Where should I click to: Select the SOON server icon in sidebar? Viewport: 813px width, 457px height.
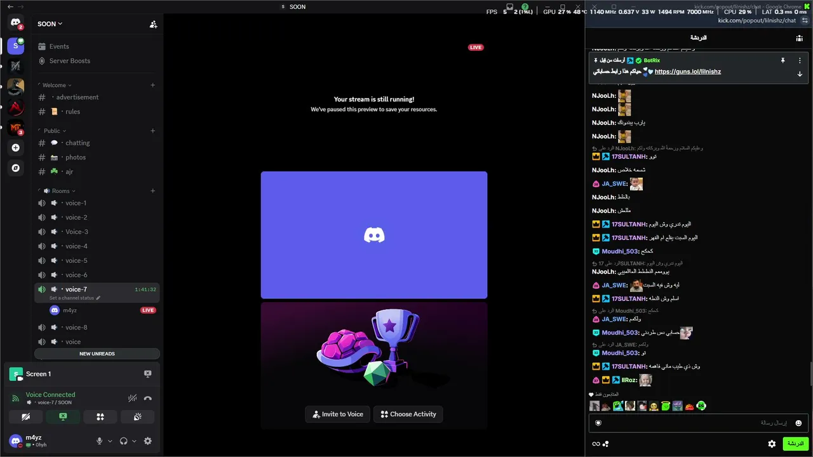tap(16, 46)
